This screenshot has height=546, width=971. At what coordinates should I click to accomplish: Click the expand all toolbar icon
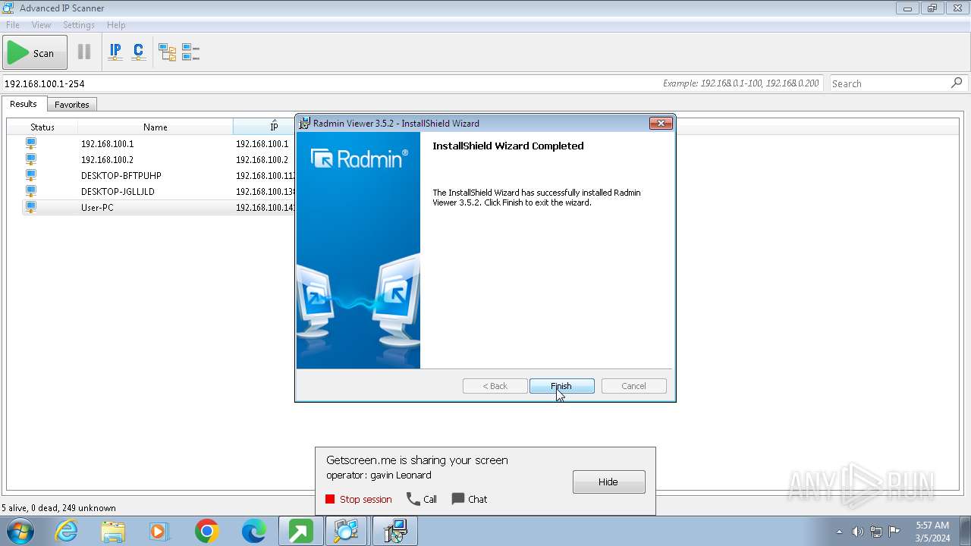point(167,52)
